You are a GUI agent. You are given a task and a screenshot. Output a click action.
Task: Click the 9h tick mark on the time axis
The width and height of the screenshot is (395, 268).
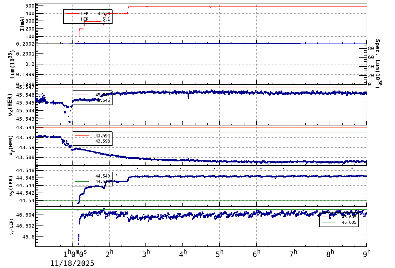[x=366, y=246]
